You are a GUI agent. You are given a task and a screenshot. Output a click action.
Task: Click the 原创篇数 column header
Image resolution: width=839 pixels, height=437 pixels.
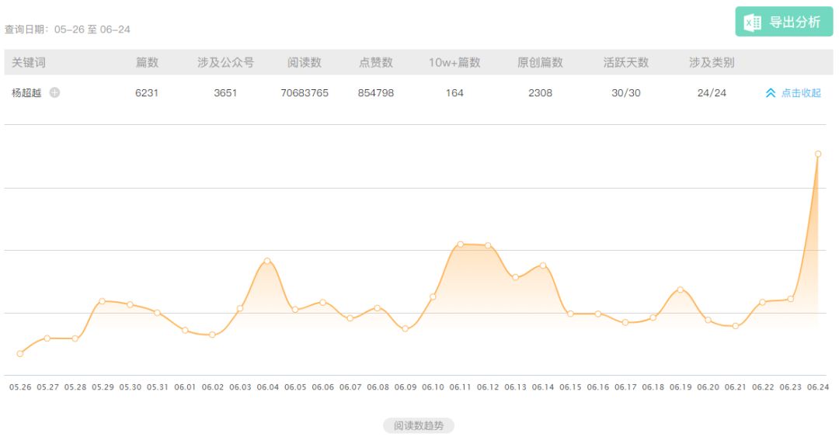pos(540,62)
